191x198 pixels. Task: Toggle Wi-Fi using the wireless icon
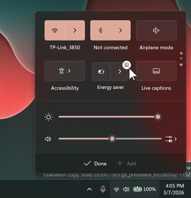click(55, 30)
